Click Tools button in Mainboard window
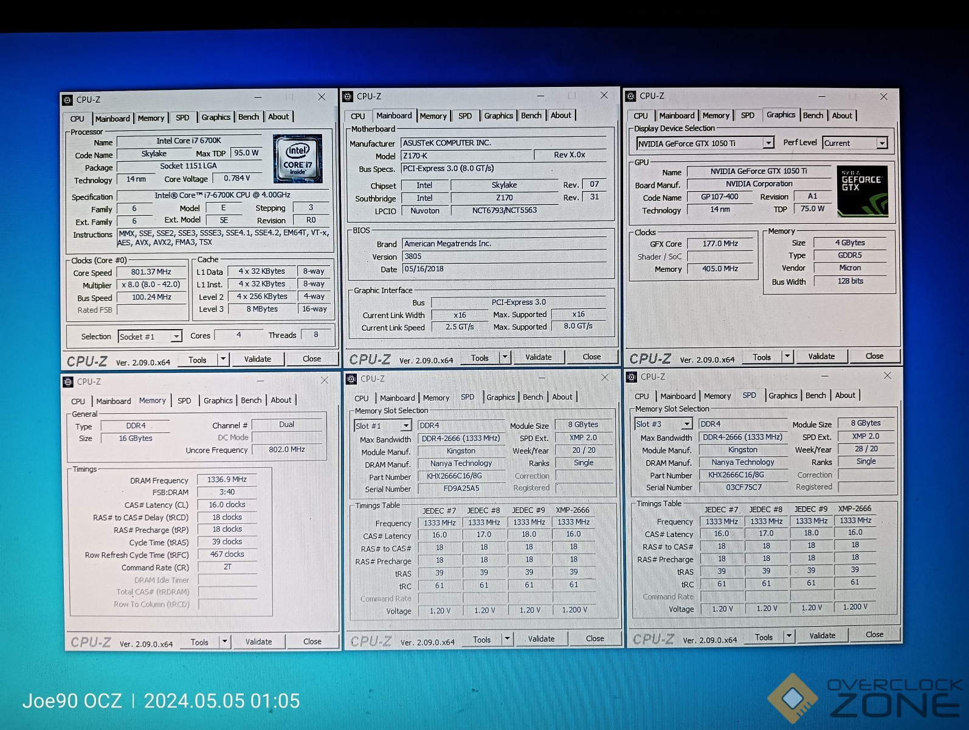 (x=480, y=358)
